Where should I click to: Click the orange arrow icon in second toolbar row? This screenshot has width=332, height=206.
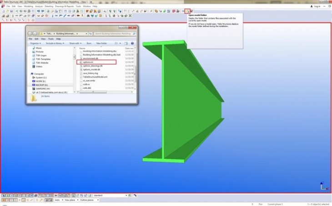click(x=78, y=15)
